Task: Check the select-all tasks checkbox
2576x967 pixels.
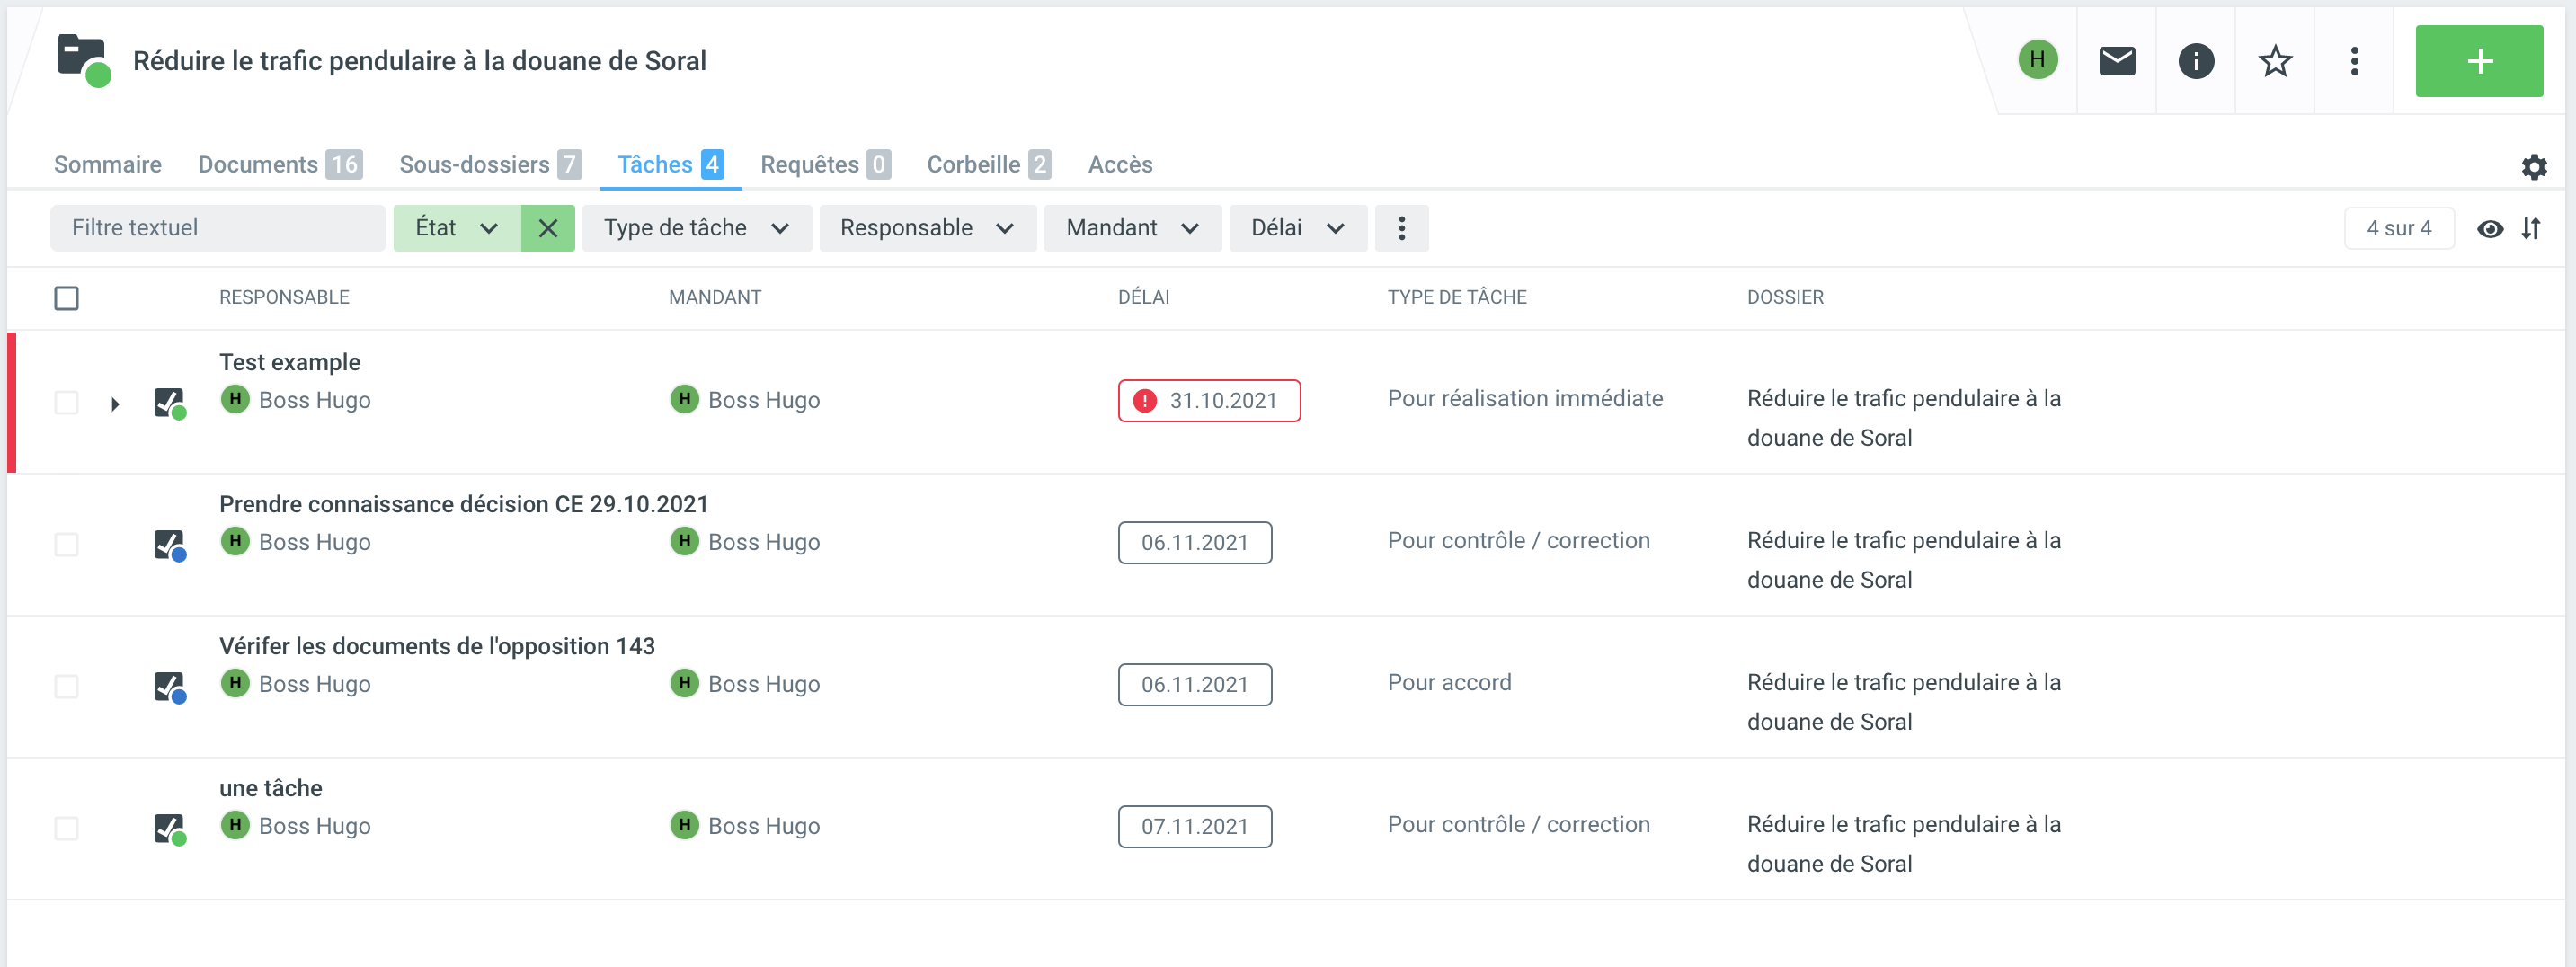Action: click(x=66, y=298)
